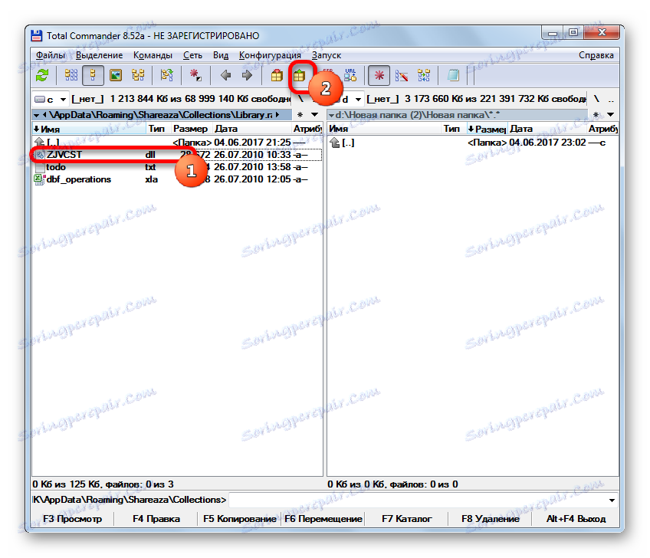Click left status text 0 Кб из 125 Кб
This screenshot has width=650, height=558.
(x=67, y=484)
